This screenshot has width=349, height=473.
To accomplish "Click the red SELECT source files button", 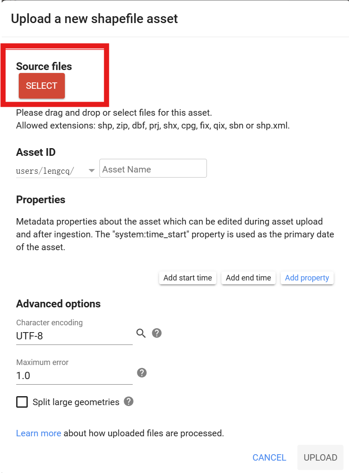I will click(41, 86).
